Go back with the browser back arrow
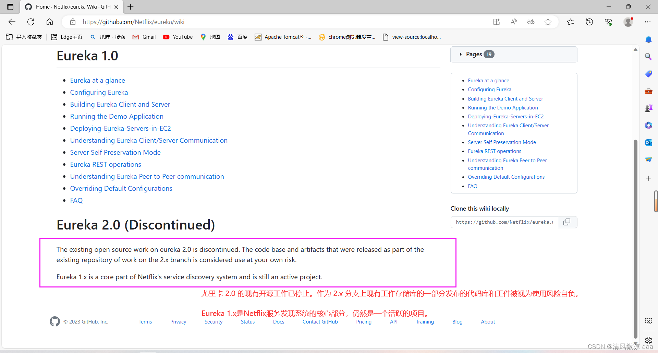The width and height of the screenshot is (658, 353). click(12, 22)
